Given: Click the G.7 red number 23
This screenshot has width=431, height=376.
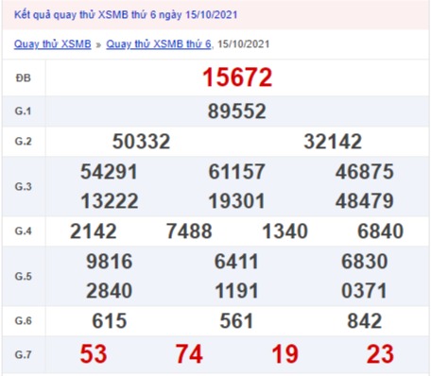Looking at the screenshot, I should coord(380,354).
